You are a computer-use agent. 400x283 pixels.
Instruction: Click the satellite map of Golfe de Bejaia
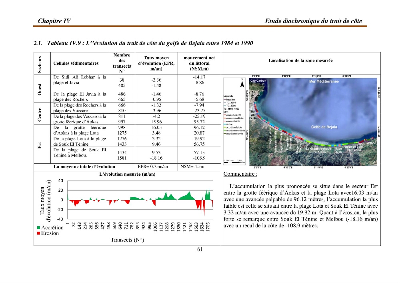(313, 122)
